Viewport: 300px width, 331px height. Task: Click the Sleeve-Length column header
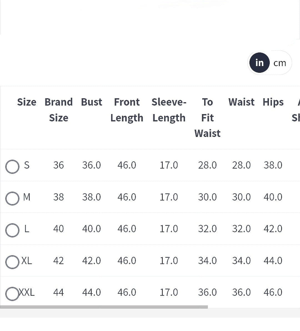[x=169, y=110]
